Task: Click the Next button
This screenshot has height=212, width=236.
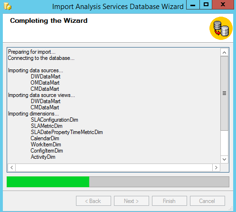Action: coord(132,201)
